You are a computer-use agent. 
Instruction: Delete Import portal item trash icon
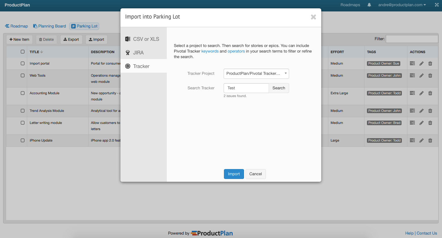point(430,63)
